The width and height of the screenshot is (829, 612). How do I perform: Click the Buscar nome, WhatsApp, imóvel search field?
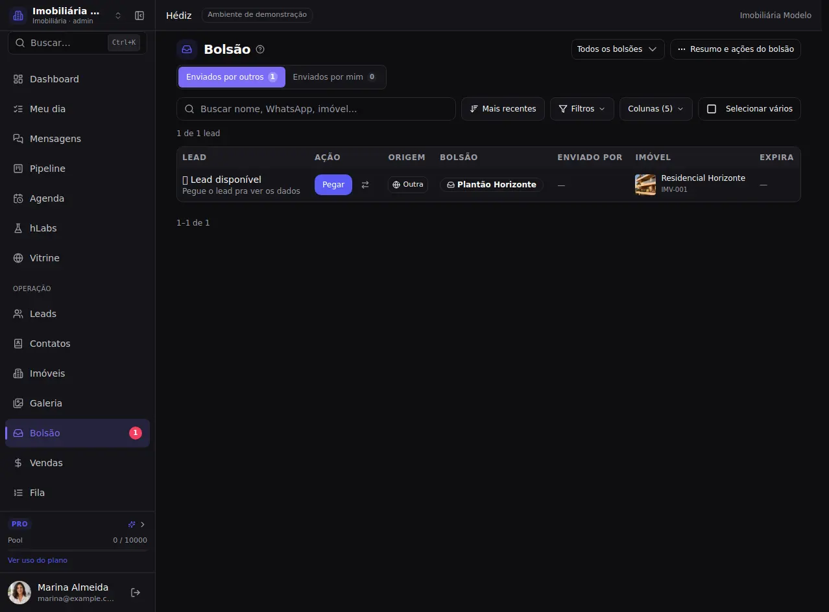coord(316,109)
